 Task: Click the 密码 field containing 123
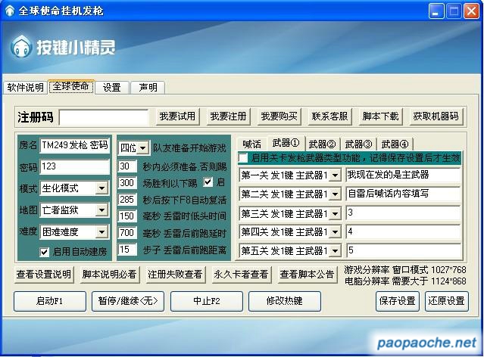point(74,167)
